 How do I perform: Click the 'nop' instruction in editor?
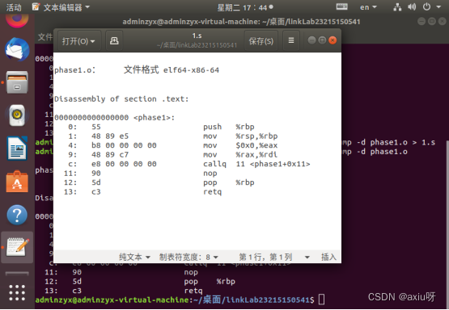[210, 173]
